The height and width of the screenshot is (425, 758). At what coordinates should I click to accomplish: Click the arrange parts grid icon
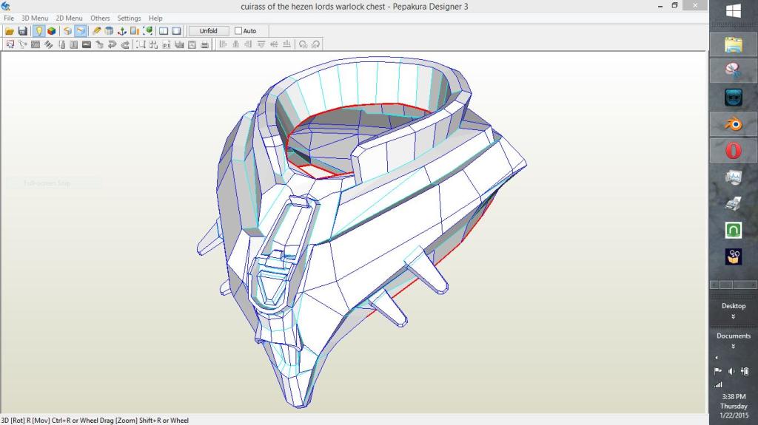click(x=153, y=44)
